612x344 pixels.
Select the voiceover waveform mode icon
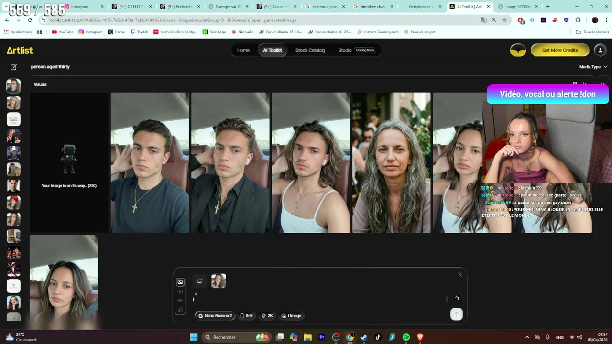pos(180,301)
